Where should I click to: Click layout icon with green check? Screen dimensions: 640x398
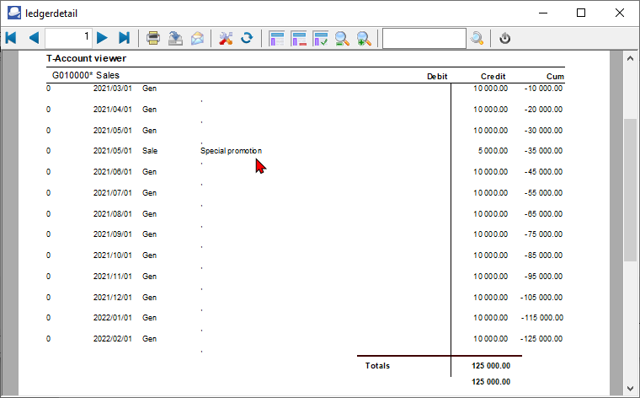click(x=320, y=39)
